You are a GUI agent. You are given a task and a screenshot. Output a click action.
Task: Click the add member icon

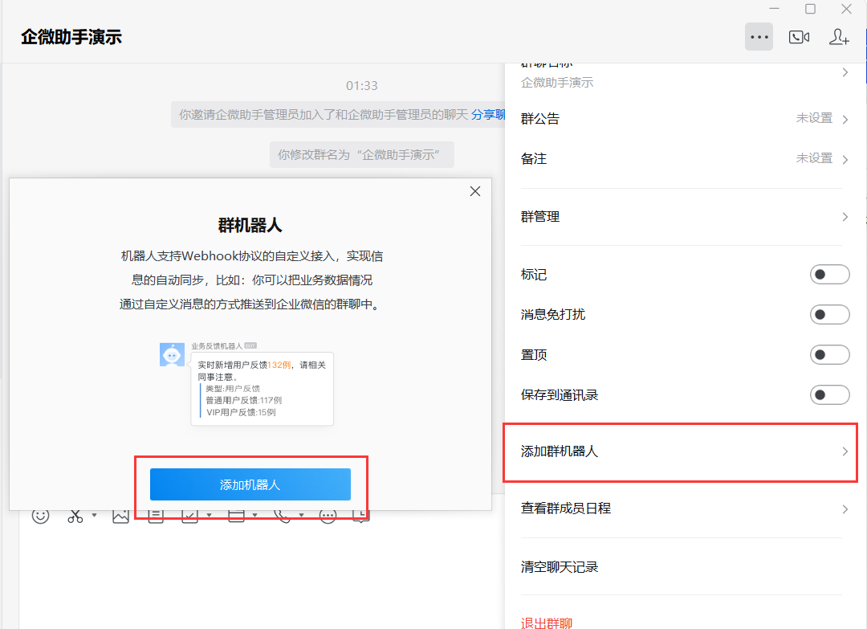click(839, 37)
